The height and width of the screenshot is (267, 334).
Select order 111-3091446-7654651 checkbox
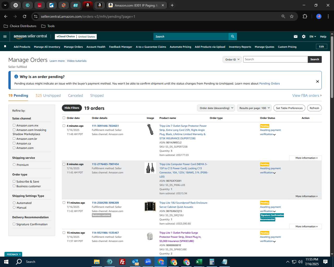pyautogui.click(x=64, y=126)
